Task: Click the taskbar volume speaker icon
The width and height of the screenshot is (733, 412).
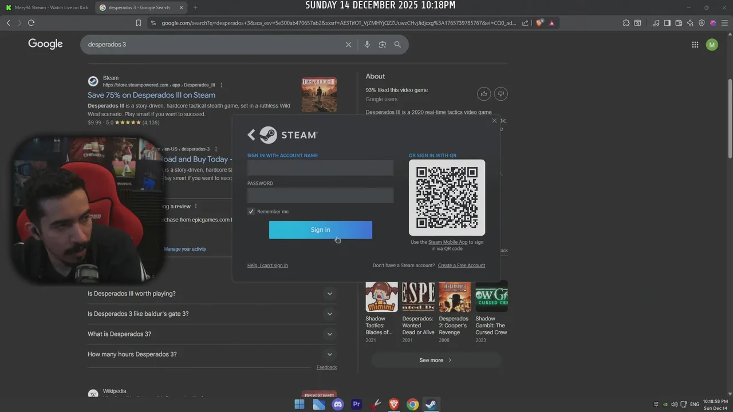Action: pyautogui.click(x=674, y=405)
